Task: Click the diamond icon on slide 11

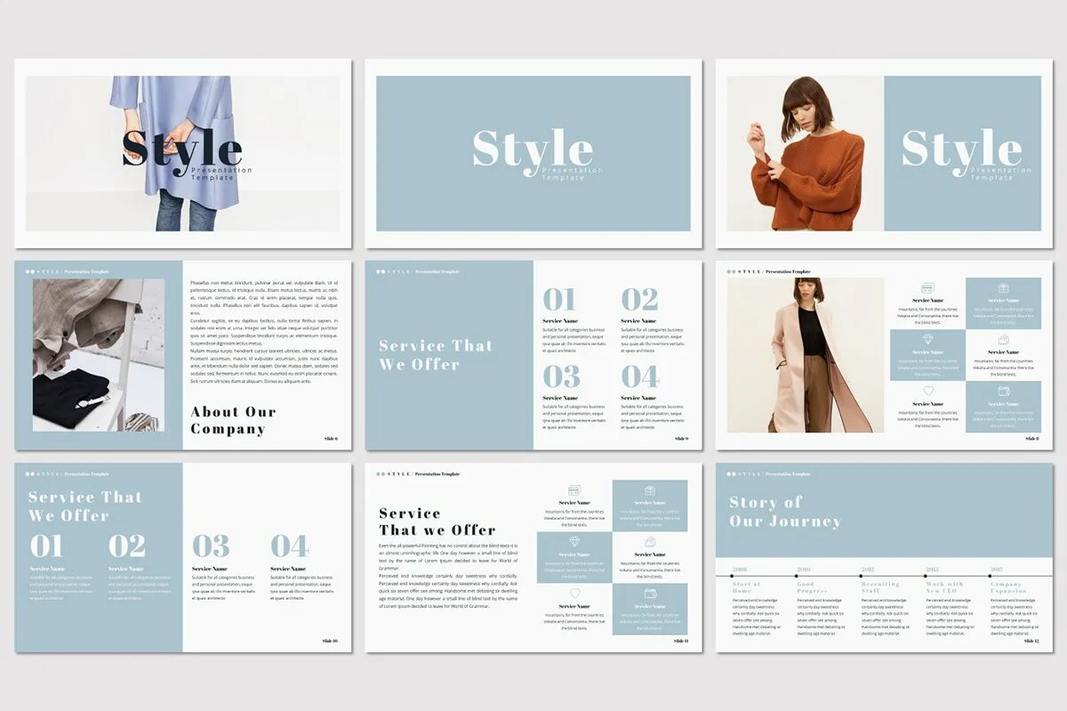Action: click(574, 541)
